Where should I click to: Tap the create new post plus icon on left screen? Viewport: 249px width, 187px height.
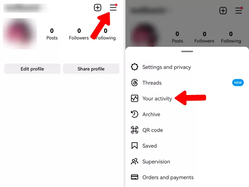(x=97, y=7)
